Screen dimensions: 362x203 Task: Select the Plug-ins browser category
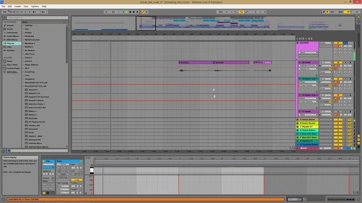click(11, 43)
